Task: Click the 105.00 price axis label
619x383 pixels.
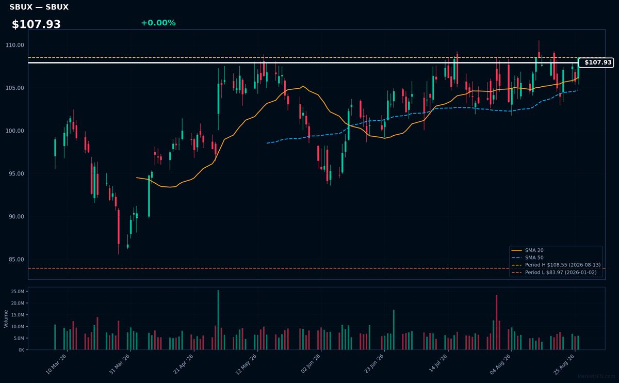Action: pyautogui.click(x=15, y=88)
